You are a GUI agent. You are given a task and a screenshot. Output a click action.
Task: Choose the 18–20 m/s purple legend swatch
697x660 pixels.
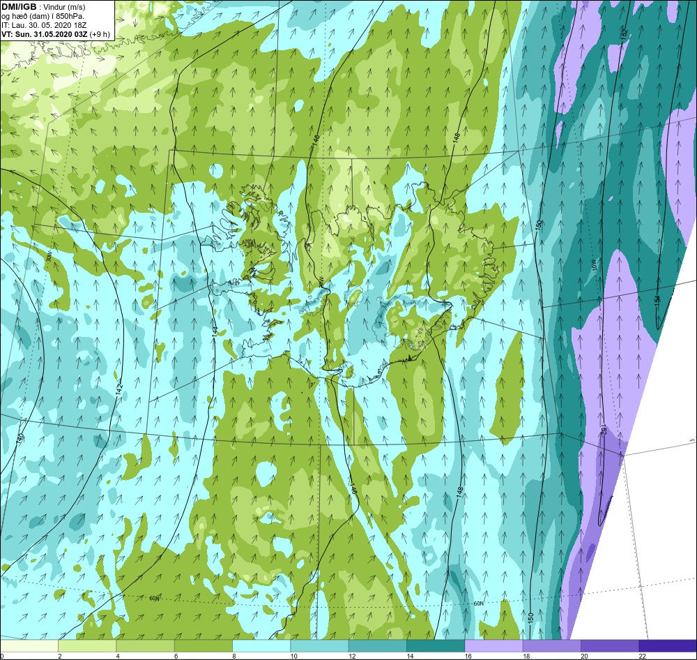(551, 645)
